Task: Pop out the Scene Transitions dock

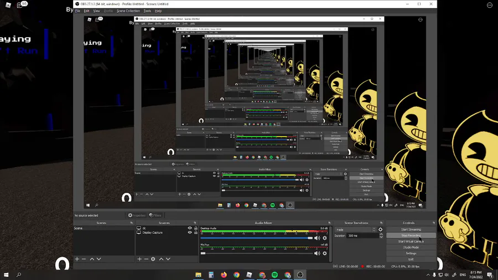Action: click(381, 223)
